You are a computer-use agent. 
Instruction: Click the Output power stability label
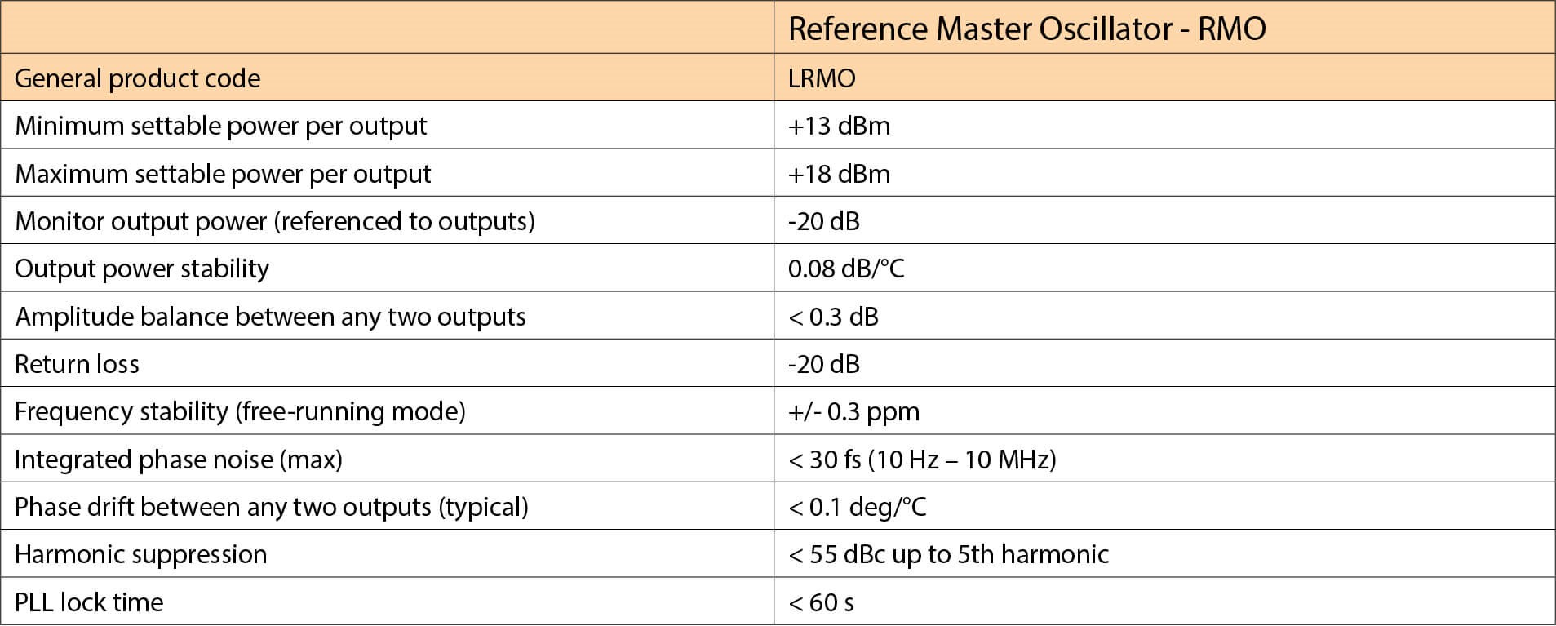point(142,269)
